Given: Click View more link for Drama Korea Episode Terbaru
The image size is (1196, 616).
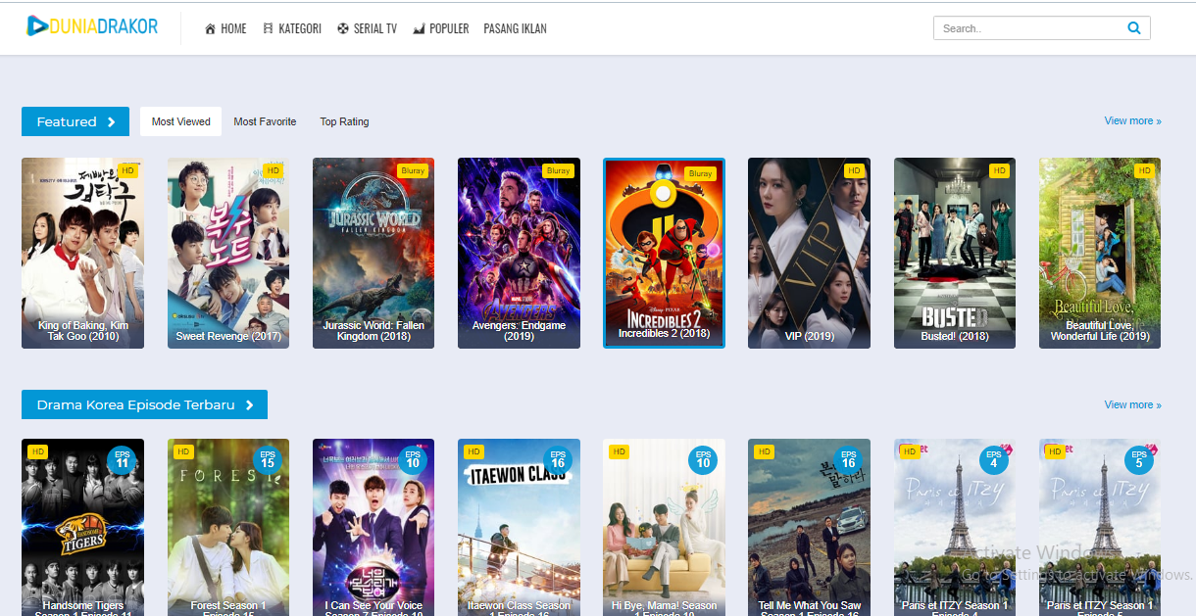Looking at the screenshot, I should point(1132,404).
